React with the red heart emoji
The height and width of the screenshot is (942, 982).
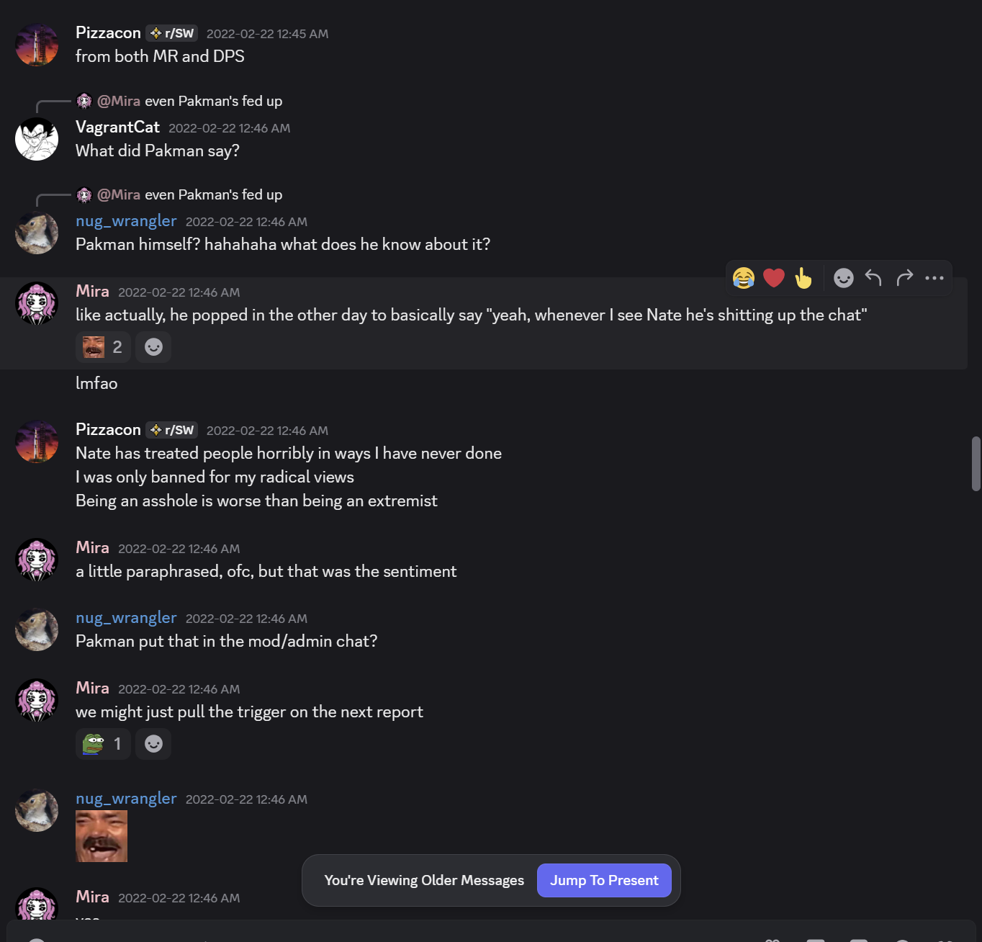coord(774,278)
